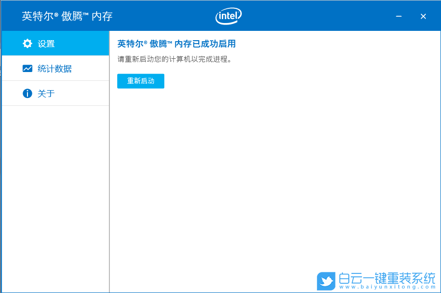Click the 重新启动 restart button
Image resolution: width=441 pixels, height=293 pixels.
tap(140, 81)
